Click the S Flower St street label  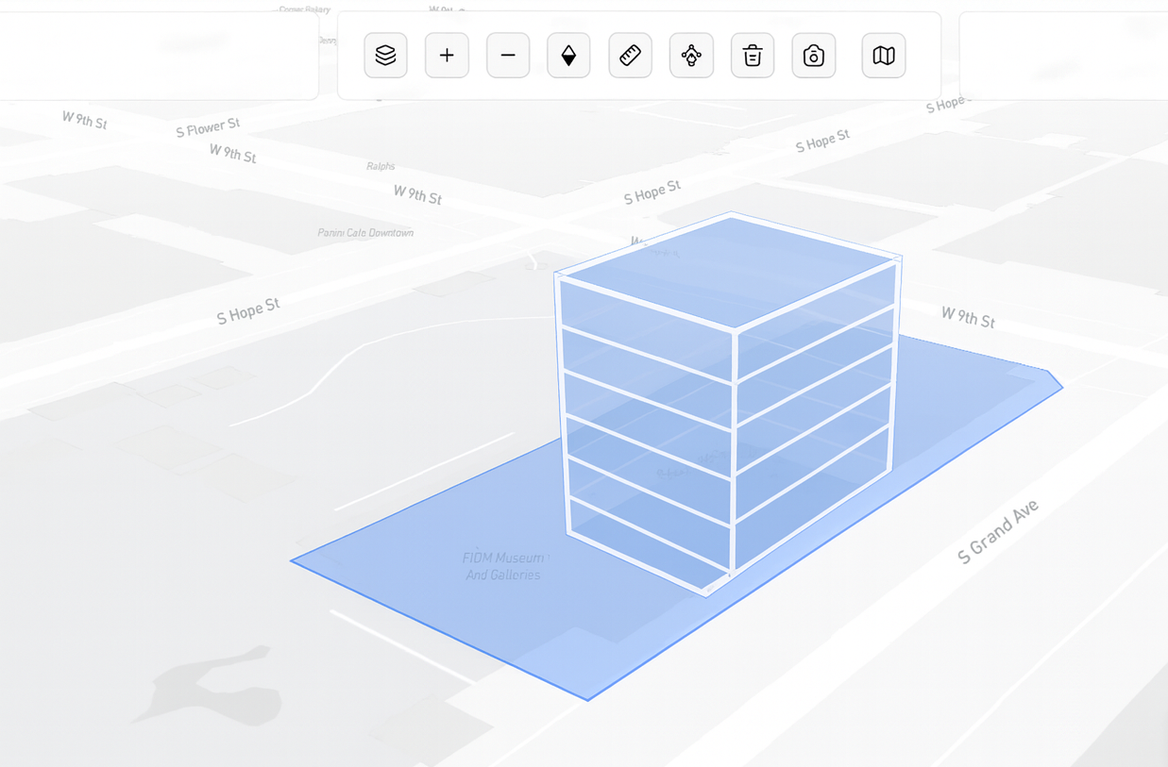(x=208, y=127)
